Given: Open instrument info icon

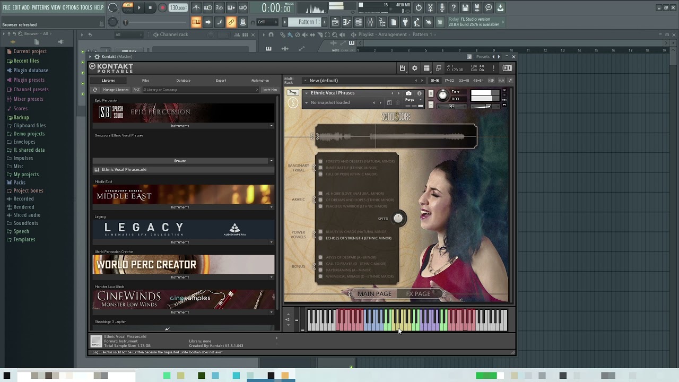Looking at the screenshot, I should (419, 93).
